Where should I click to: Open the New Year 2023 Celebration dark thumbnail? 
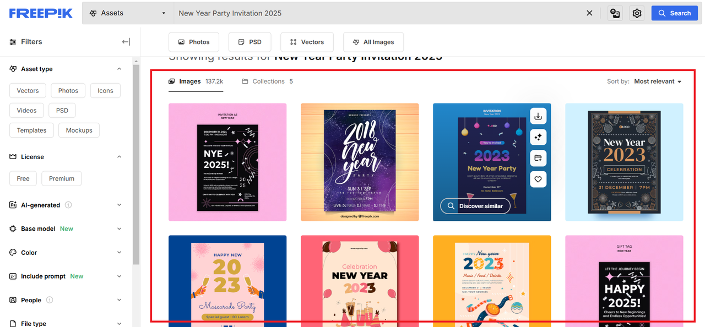pos(624,162)
